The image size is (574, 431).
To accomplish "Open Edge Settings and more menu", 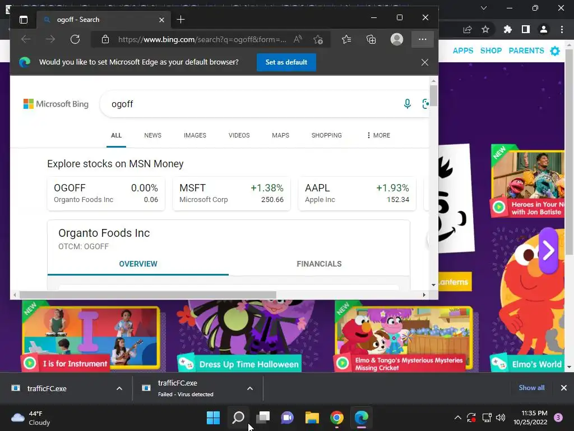I will point(423,39).
